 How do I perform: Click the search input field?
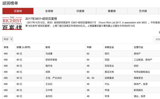(x=157, y=39)
